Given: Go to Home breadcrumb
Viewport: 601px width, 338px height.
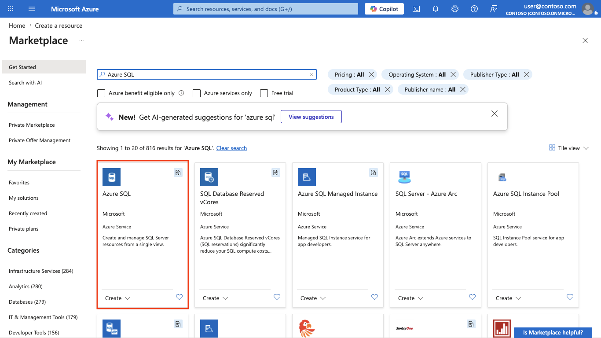Looking at the screenshot, I should tap(17, 26).
